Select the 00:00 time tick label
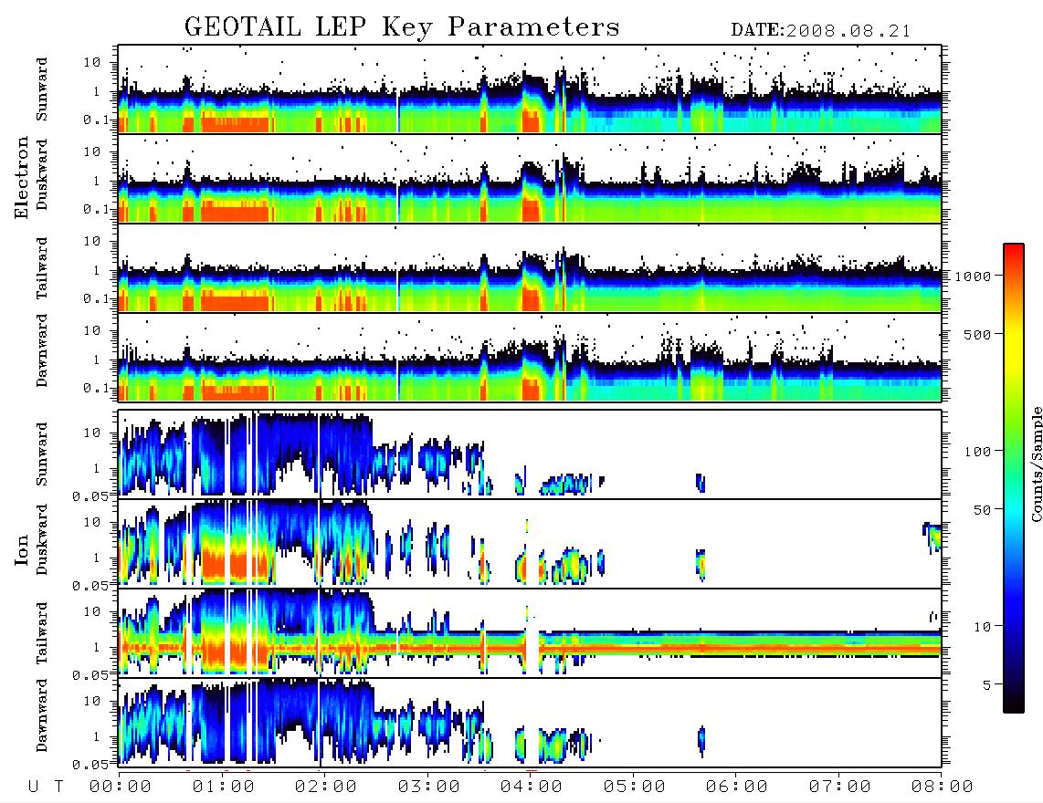This screenshot has width=1043, height=803. [121, 787]
